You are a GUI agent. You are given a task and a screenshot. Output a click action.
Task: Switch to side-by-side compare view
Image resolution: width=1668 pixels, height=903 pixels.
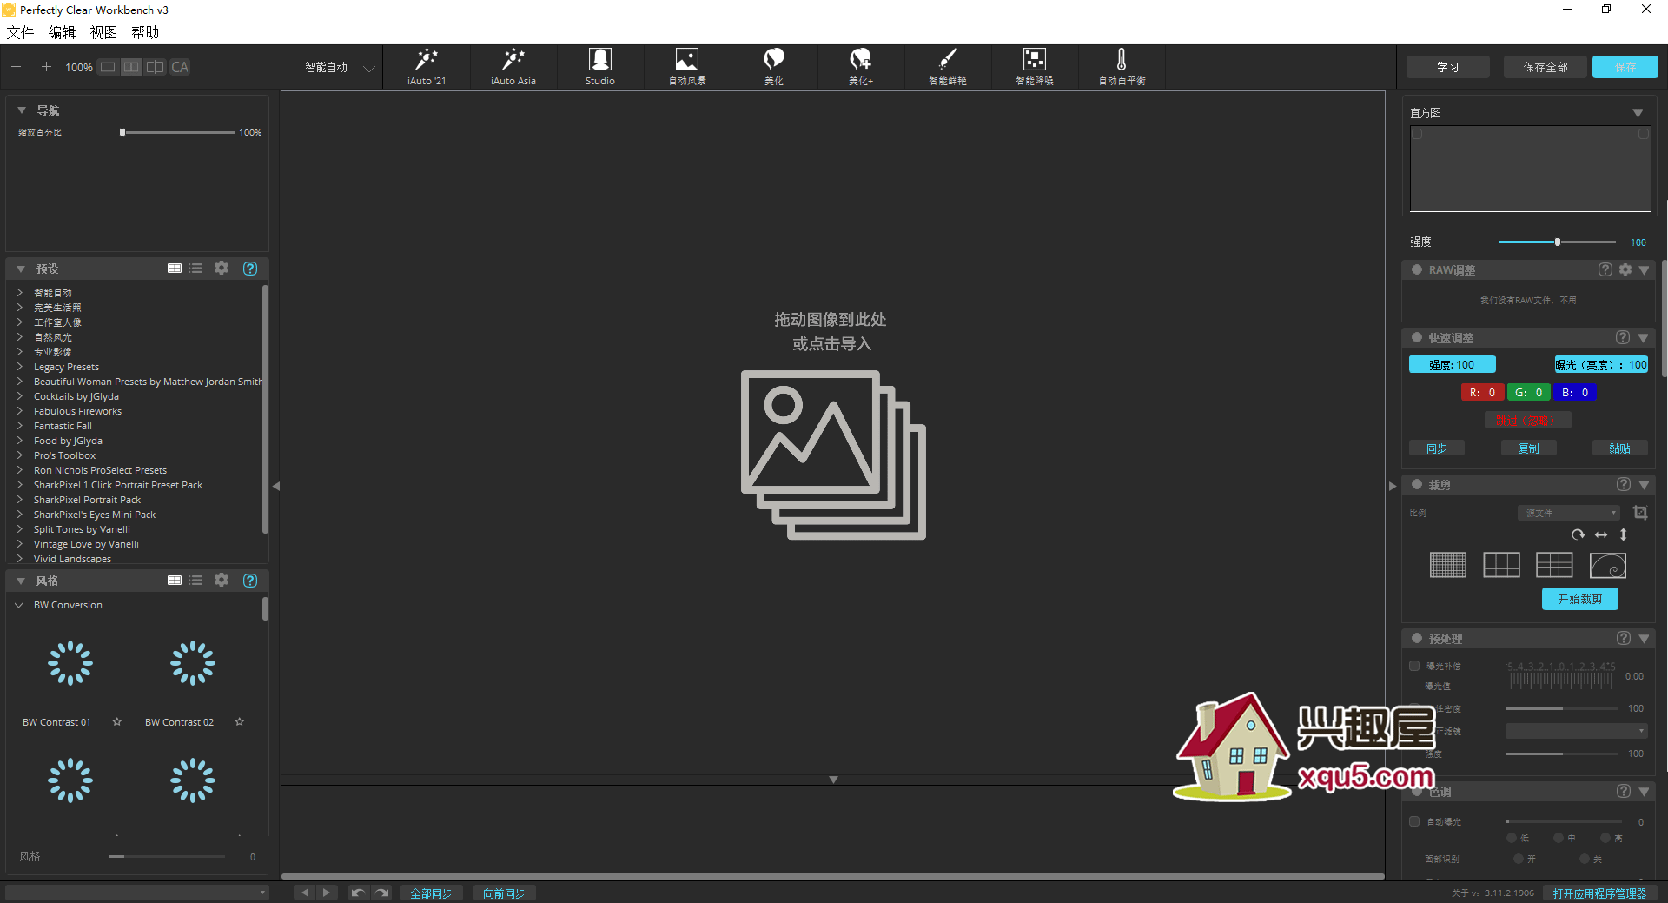(131, 67)
